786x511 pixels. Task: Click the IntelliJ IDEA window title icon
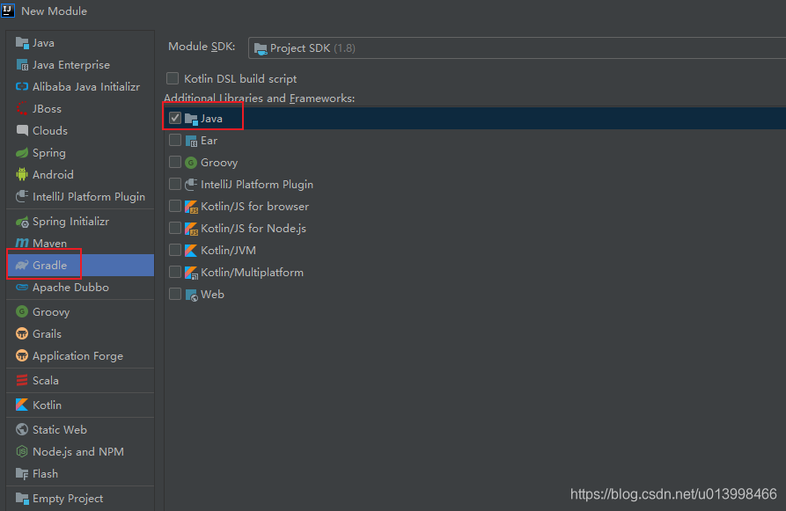coord(8,11)
